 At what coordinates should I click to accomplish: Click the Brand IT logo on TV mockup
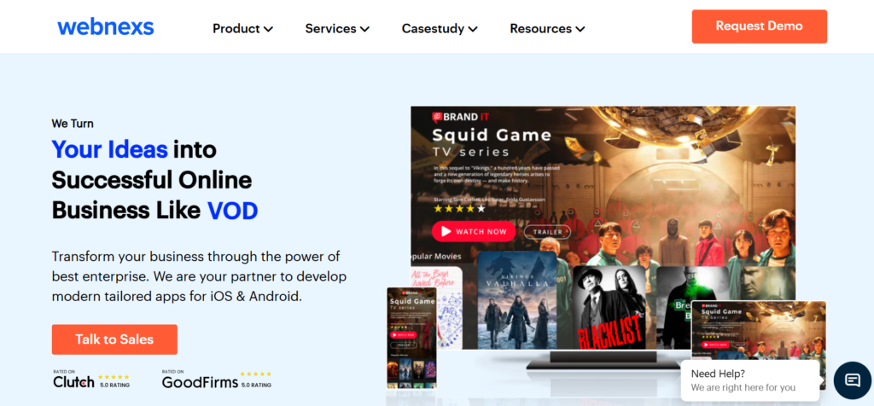[x=455, y=117]
